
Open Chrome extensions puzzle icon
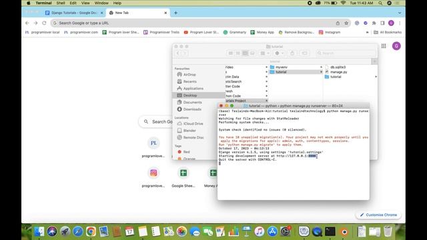coord(374,23)
